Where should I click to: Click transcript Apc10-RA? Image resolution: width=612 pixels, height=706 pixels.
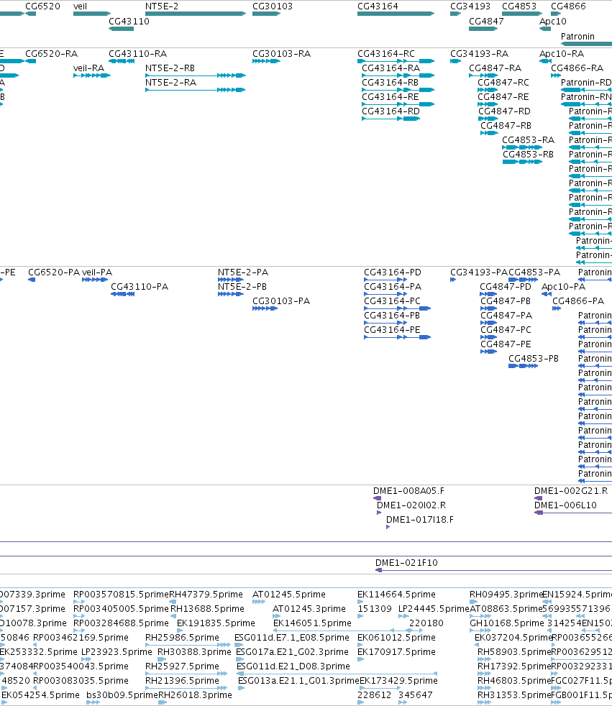tap(545, 61)
